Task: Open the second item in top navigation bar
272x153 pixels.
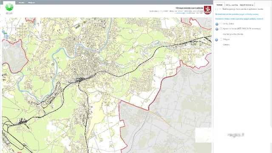Action: [x=31, y=3]
